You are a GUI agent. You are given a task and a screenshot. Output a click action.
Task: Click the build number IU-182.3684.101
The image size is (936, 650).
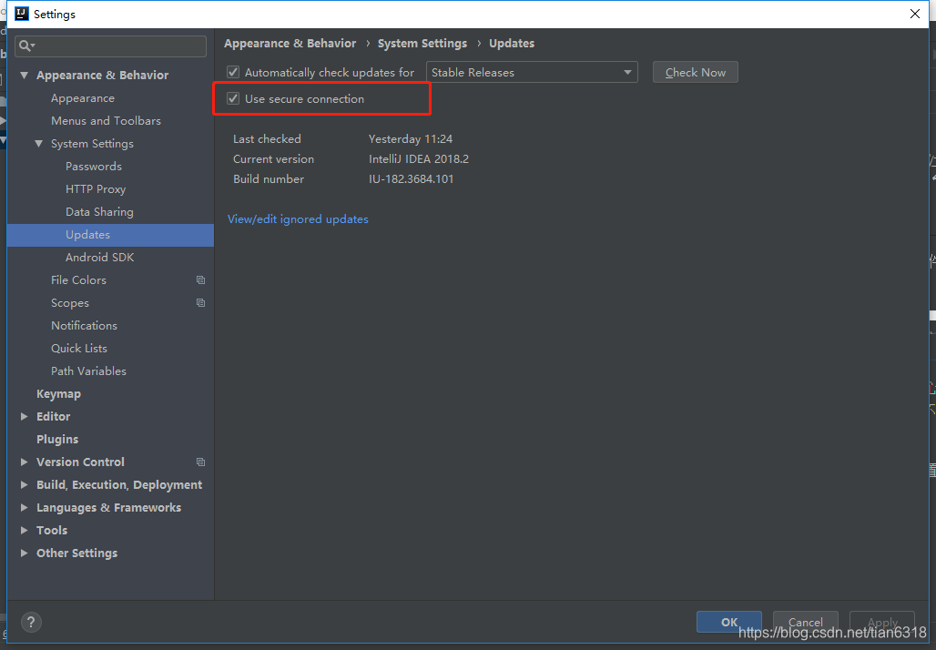(x=411, y=179)
